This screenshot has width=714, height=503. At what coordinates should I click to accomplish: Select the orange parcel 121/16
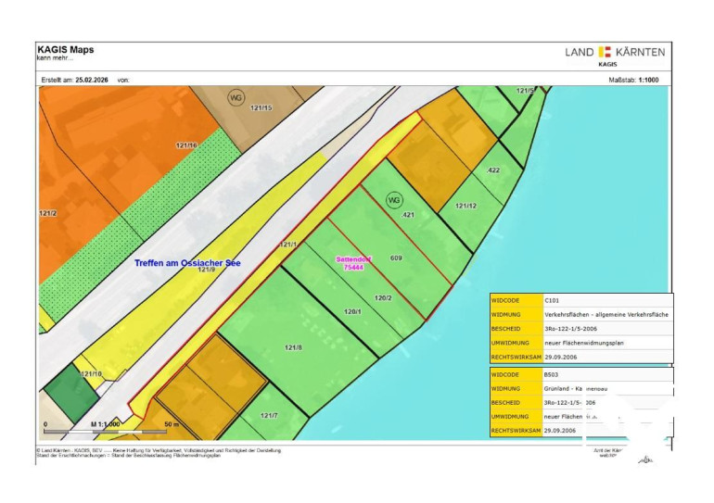point(185,145)
